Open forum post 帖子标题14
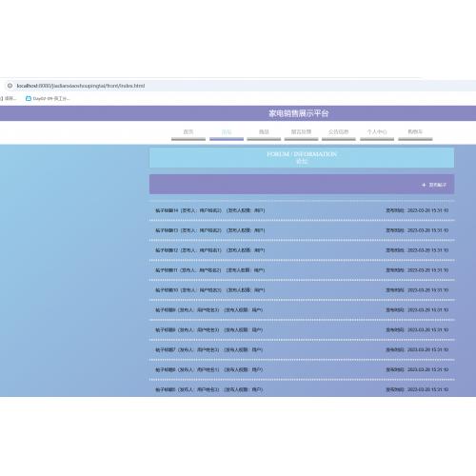 pos(302,210)
